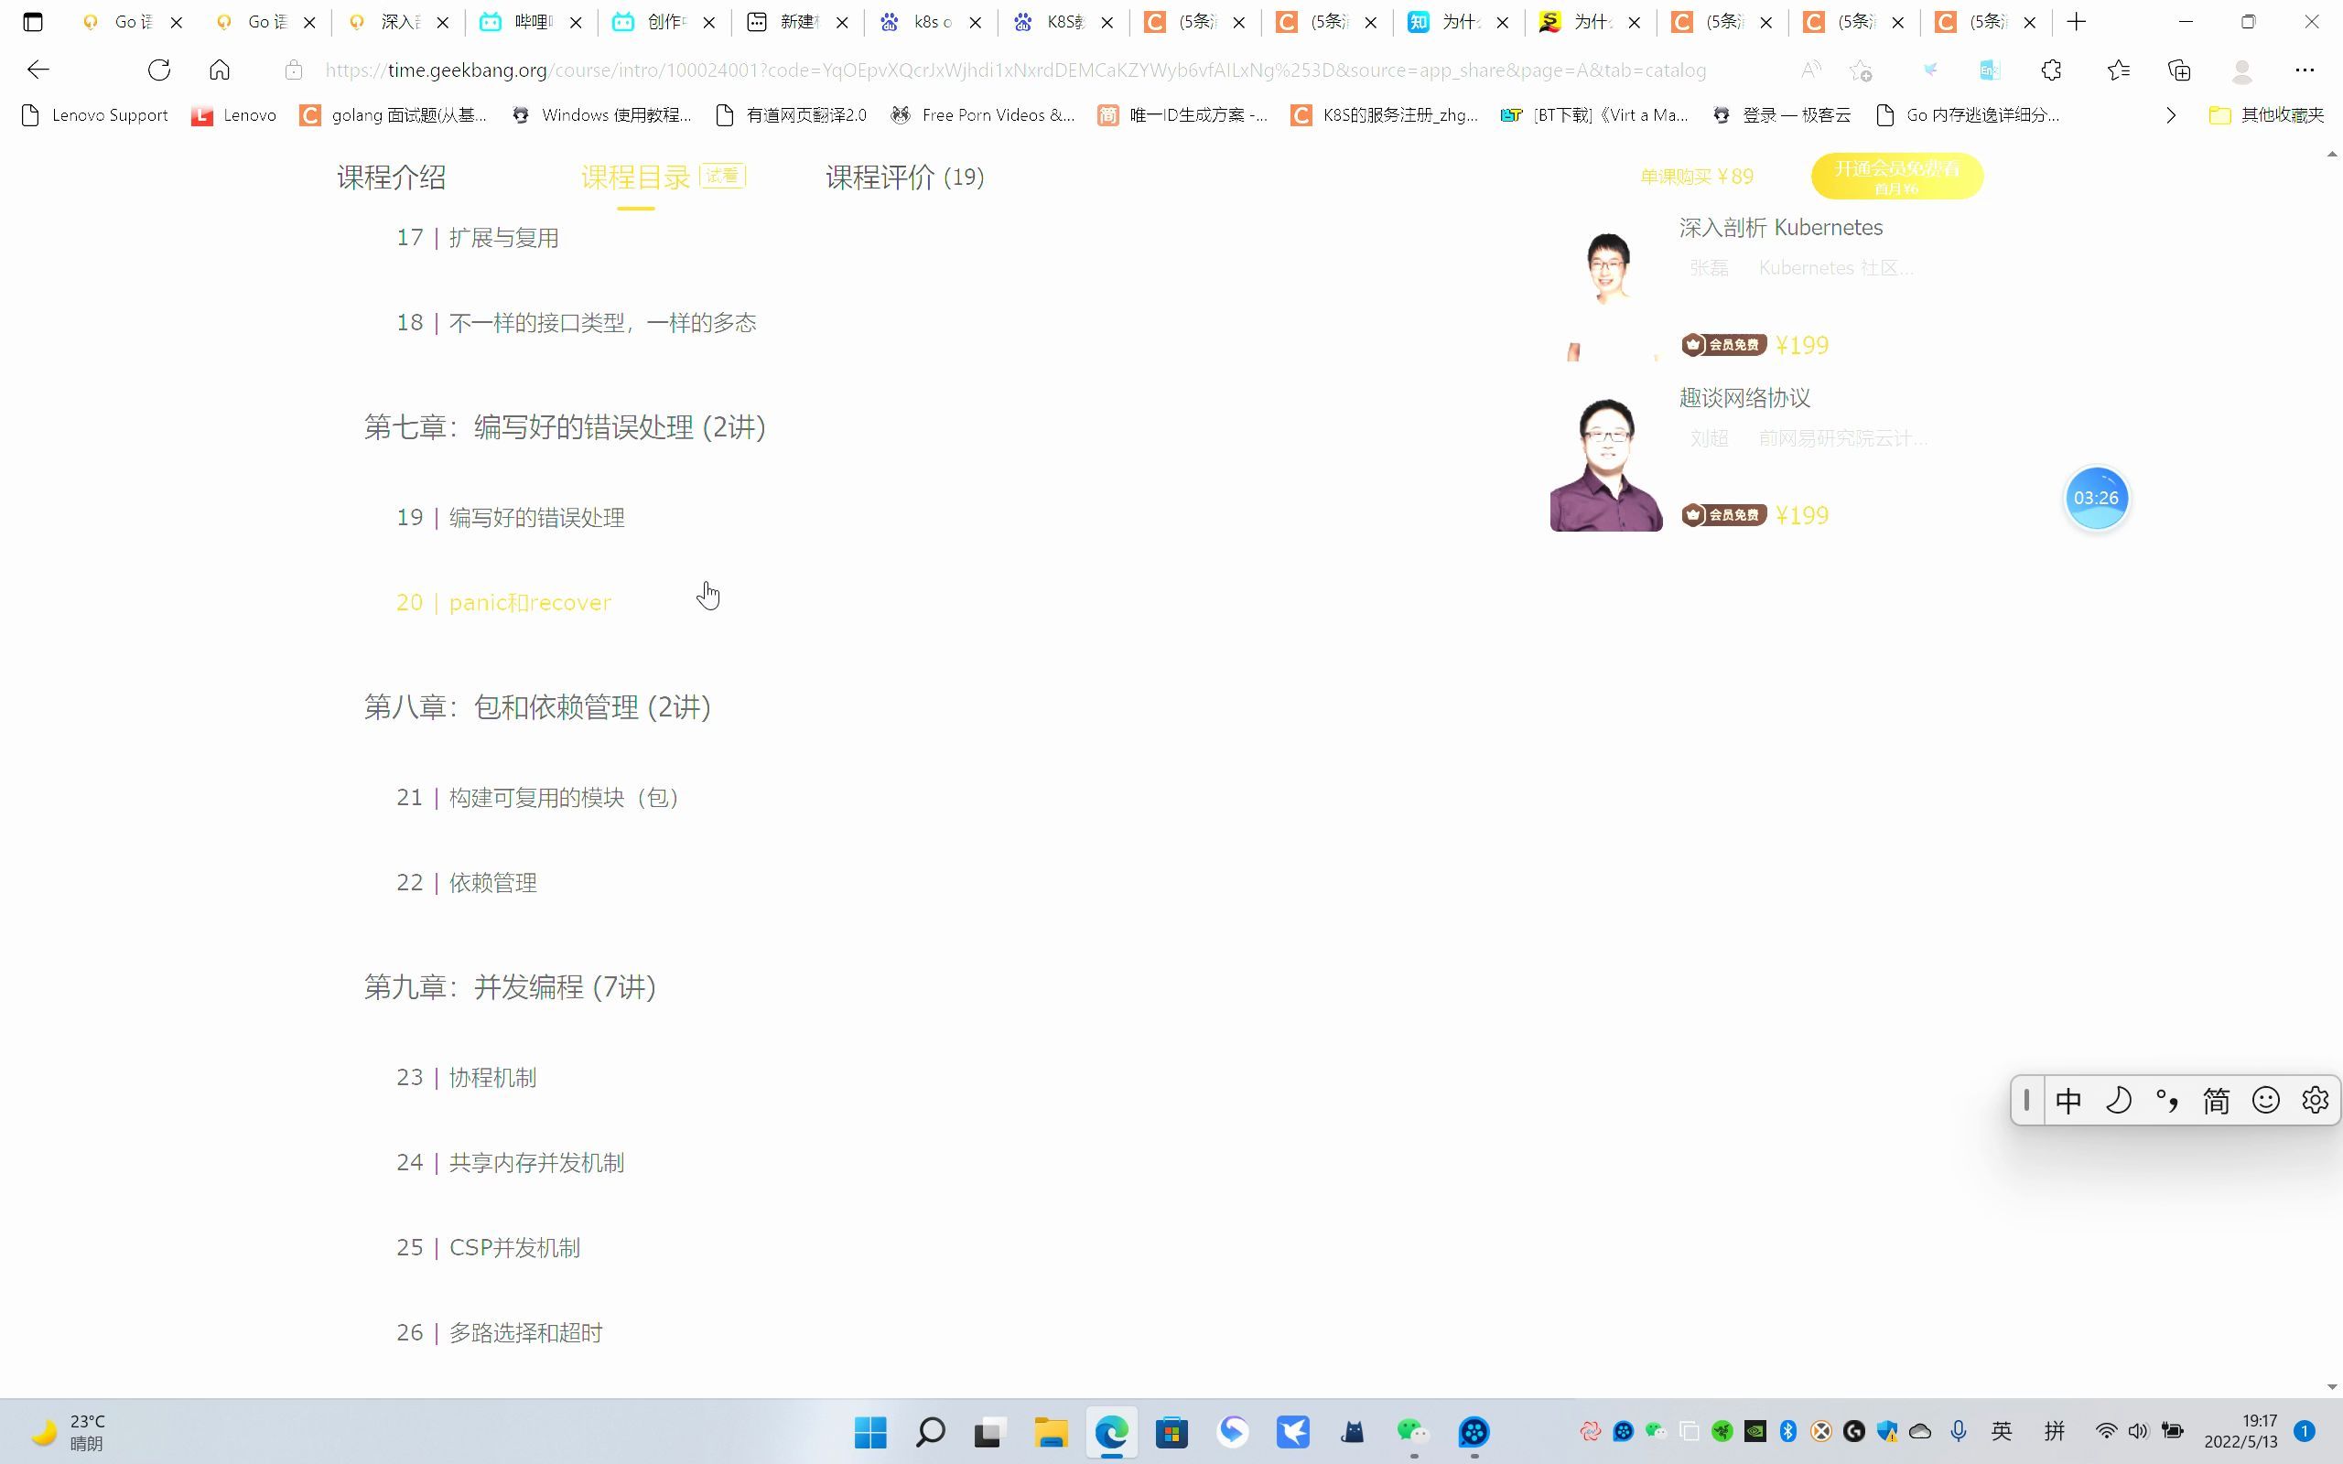Open the favorites star-list icon

pyautogui.click(x=2119, y=70)
